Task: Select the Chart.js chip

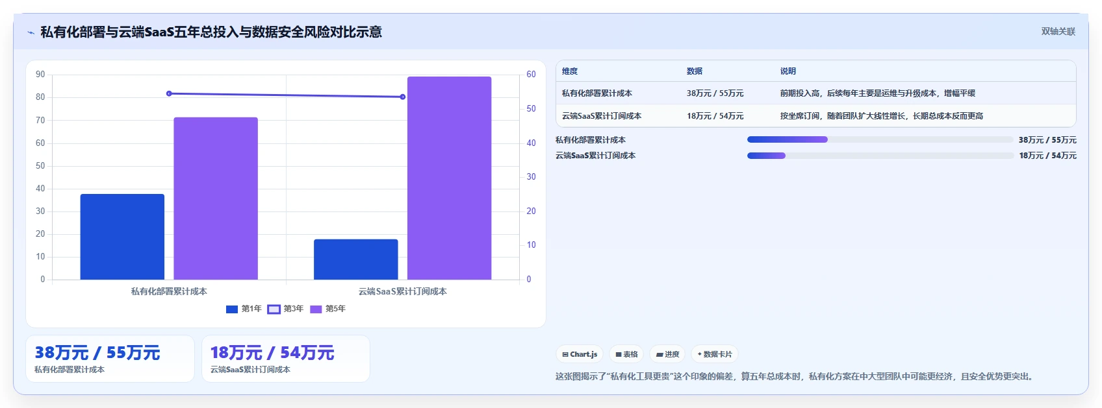Action: click(580, 354)
